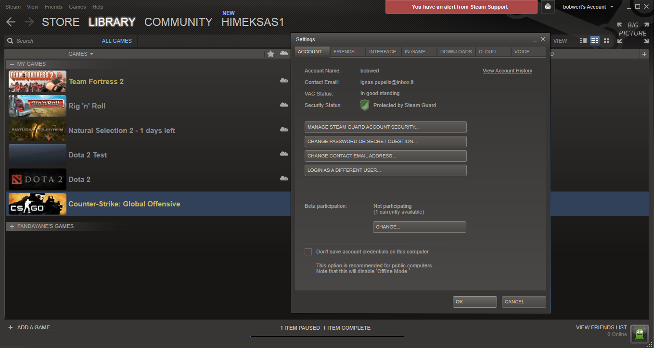Switch to the Interface settings tab
Image resolution: width=654 pixels, height=348 pixels.
[x=384, y=51]
